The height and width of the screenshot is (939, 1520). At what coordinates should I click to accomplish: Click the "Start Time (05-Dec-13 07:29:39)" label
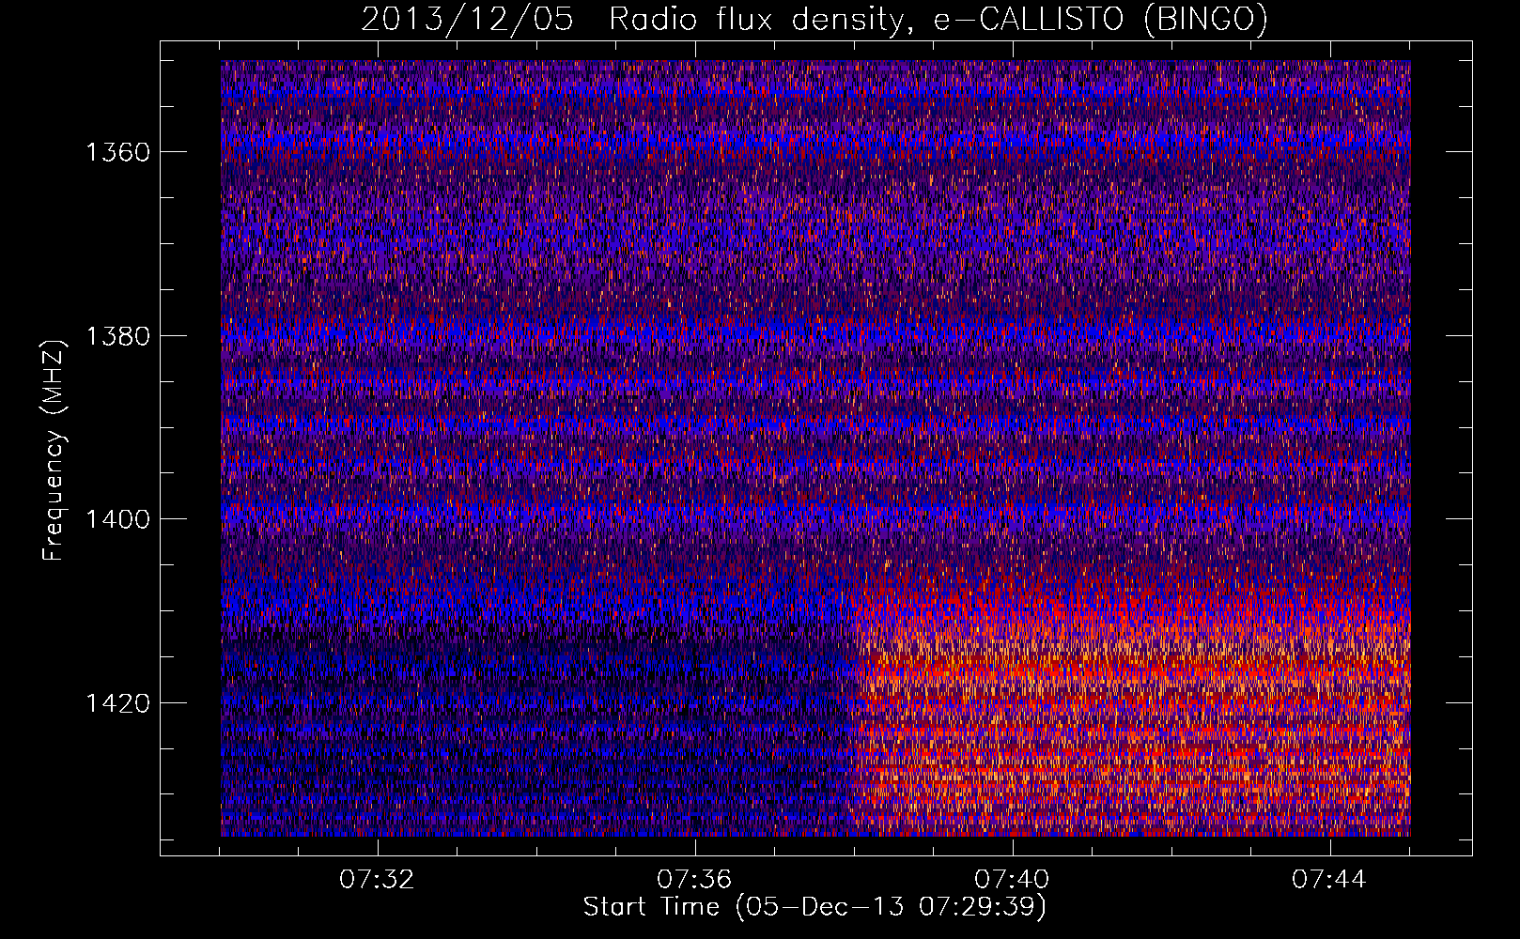tap(814, 907)
